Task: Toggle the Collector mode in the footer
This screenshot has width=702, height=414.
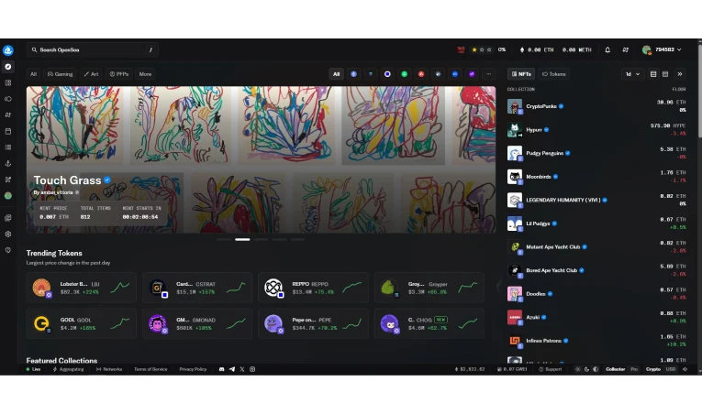Action: (615, 369)
